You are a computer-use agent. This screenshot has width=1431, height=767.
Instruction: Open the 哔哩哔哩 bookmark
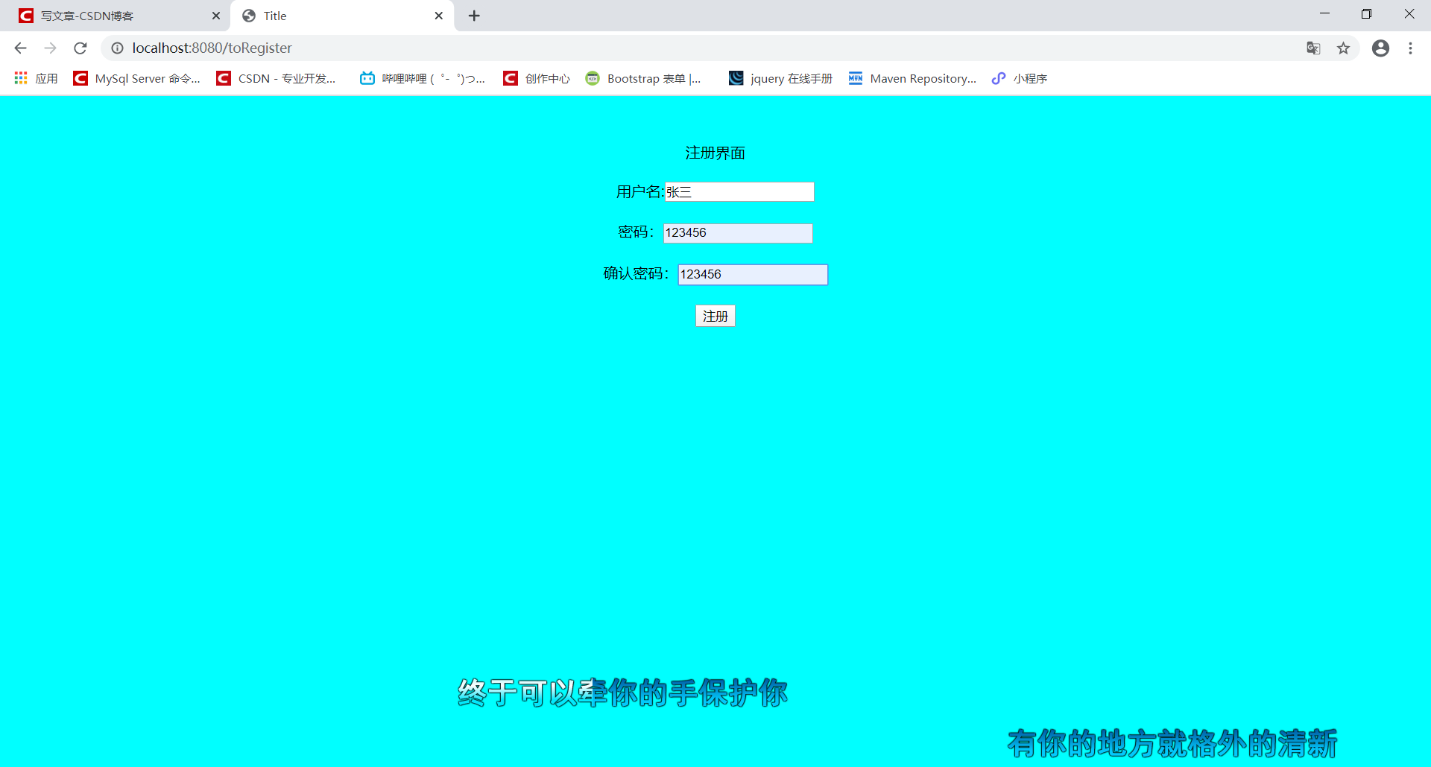[x=423, y=78]
